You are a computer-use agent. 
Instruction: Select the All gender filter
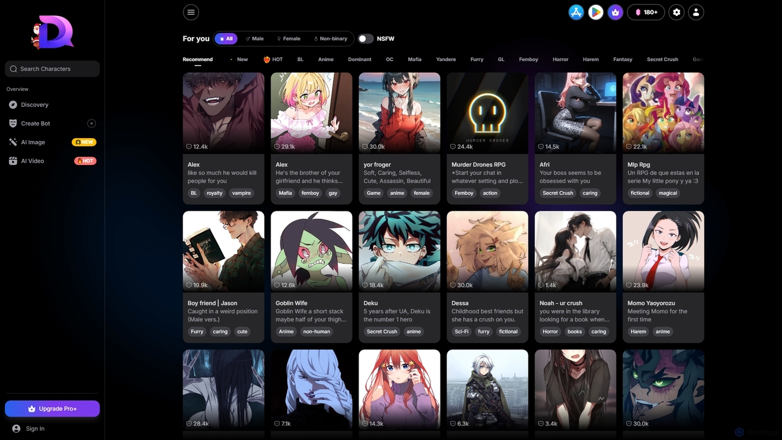pyautogui.click(x=225, y=38)
